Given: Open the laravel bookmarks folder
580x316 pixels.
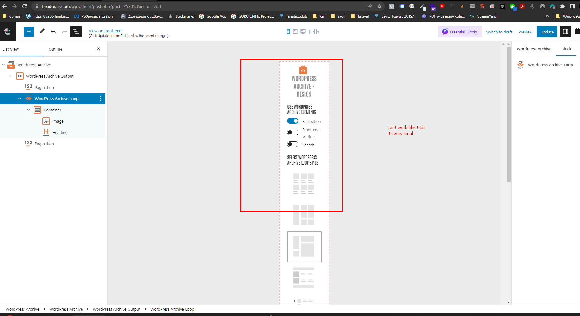Looking at the screenshot, I should pyautogui.click(x=360, y=16).
